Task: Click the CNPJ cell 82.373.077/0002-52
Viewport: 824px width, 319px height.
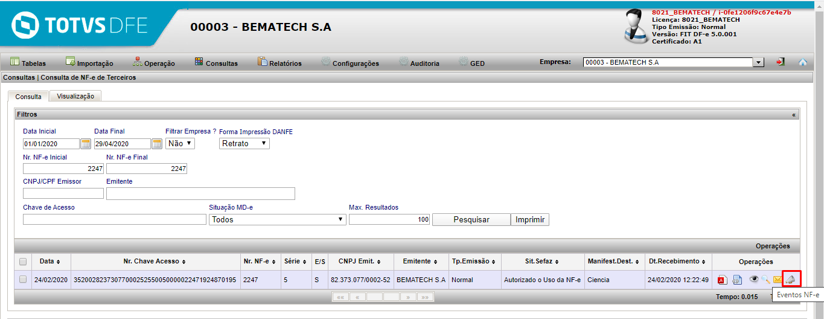Action: coord(360,280)
